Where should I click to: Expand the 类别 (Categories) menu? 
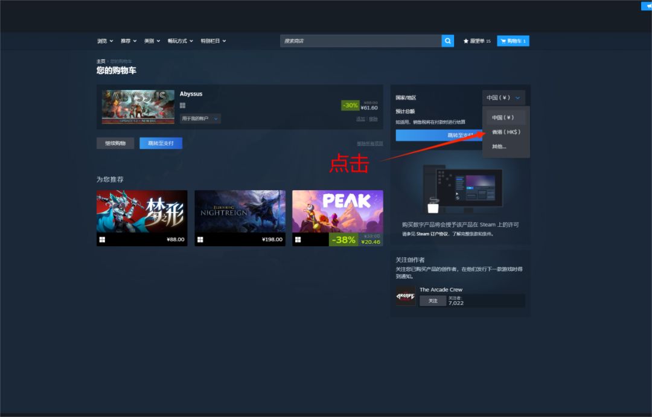pyautogui.click(x=152, y=41)
